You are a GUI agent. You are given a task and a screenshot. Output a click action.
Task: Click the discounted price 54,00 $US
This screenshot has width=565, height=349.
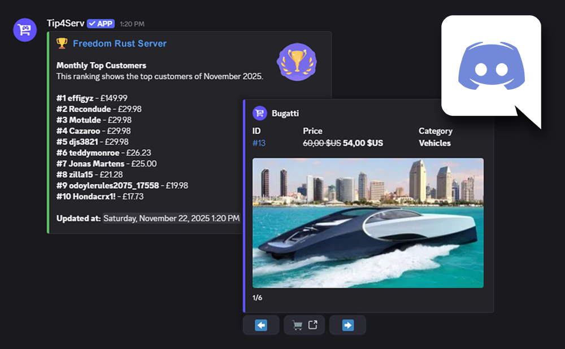click(363, 143)
